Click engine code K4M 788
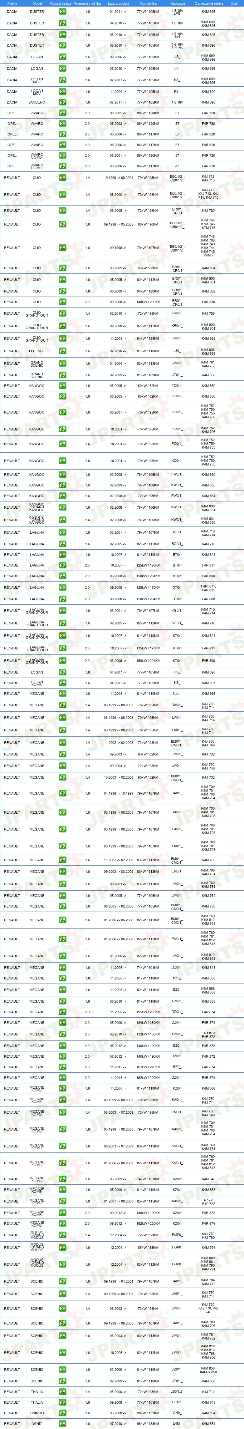The height and width of the screenshot is (1429, 244). click(209, 907)
